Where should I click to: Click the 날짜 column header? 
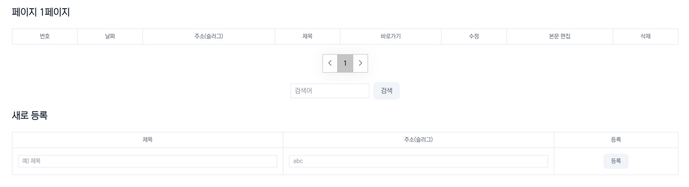pyautogui.click(x=110, y=37)
